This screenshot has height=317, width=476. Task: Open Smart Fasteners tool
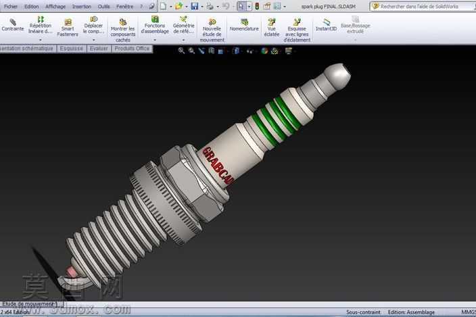point(68,28)
